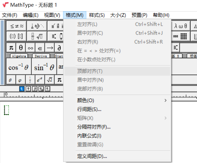Select the highlighted left tab stop button
The height and width of the screenshot is (163, 197).
point(22,89)
